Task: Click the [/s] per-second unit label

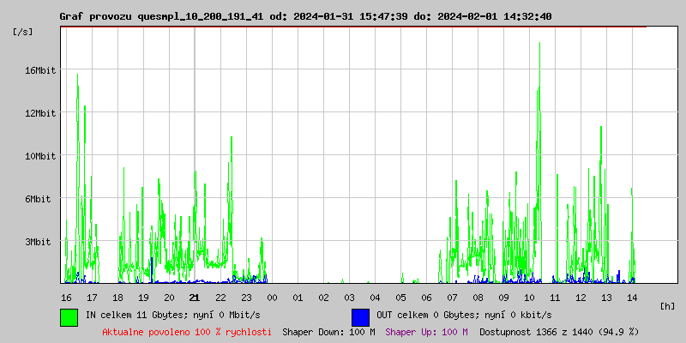Action: pyautogui.click(x=23, y=31)
